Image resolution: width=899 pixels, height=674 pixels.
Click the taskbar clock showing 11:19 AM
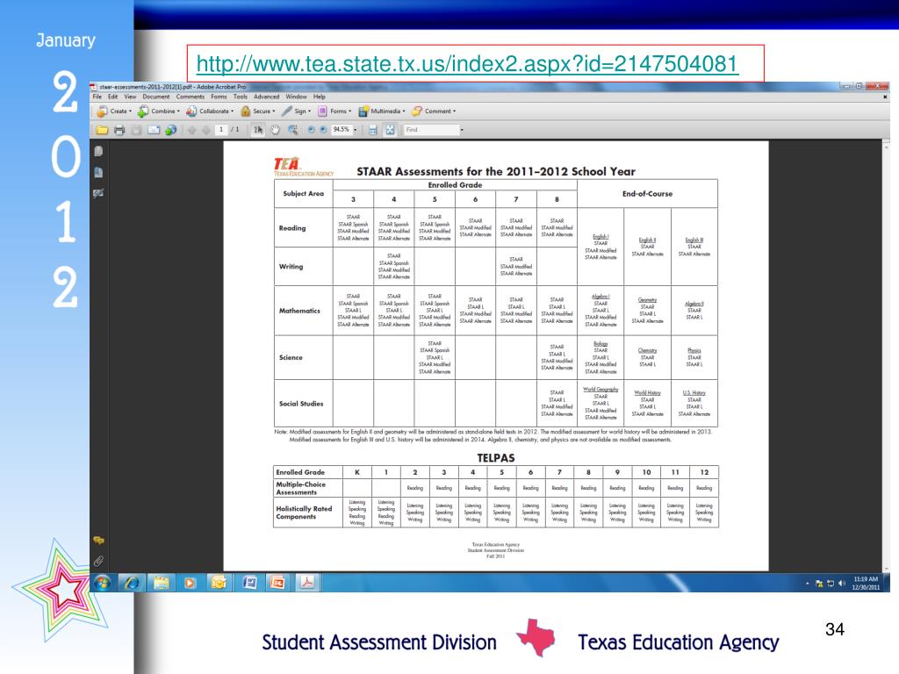tap(866, 584)
